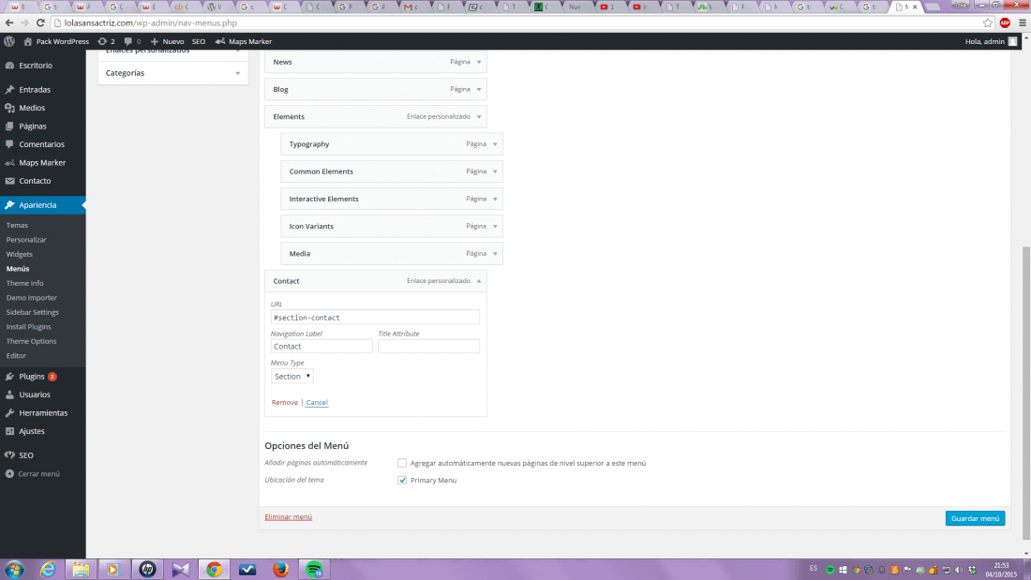Open Demo Importer submenu item
Screen dimensions: 1031x580
(x=31, y=298)
